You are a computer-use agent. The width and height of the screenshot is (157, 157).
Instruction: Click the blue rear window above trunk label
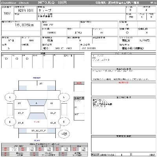click(x=37, y=116)
